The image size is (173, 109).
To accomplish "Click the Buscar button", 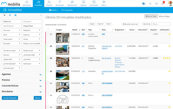I will click(38, 98).
